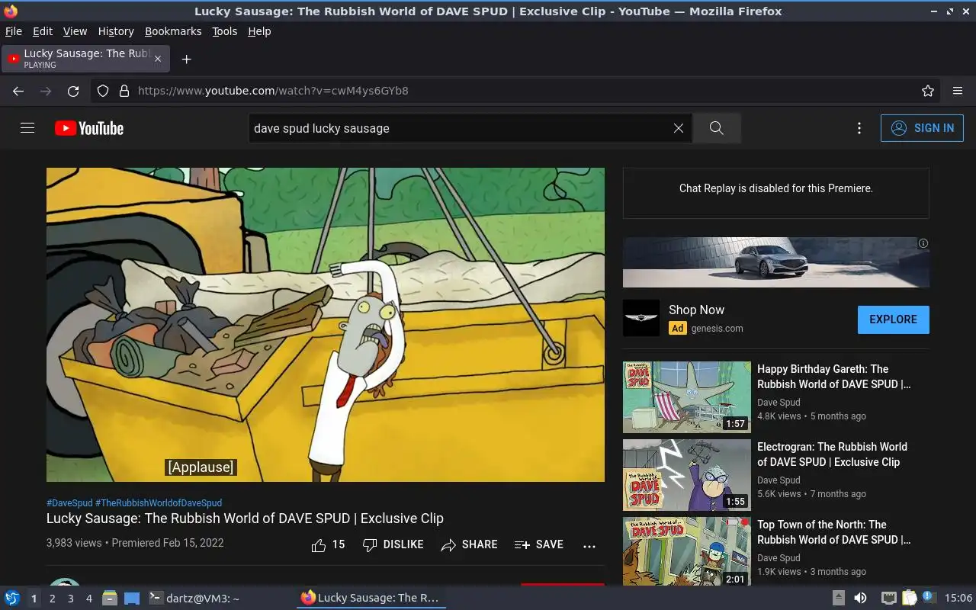Open more actions ellipsis under video
Image resolution: width=976 pixels, height=610 pixels.
589,546
